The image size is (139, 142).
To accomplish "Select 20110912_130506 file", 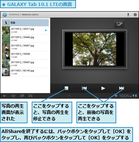I will point(25,55).
